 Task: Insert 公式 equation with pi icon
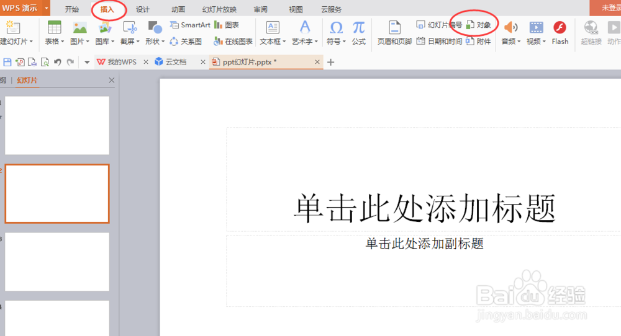click(359, 32)
